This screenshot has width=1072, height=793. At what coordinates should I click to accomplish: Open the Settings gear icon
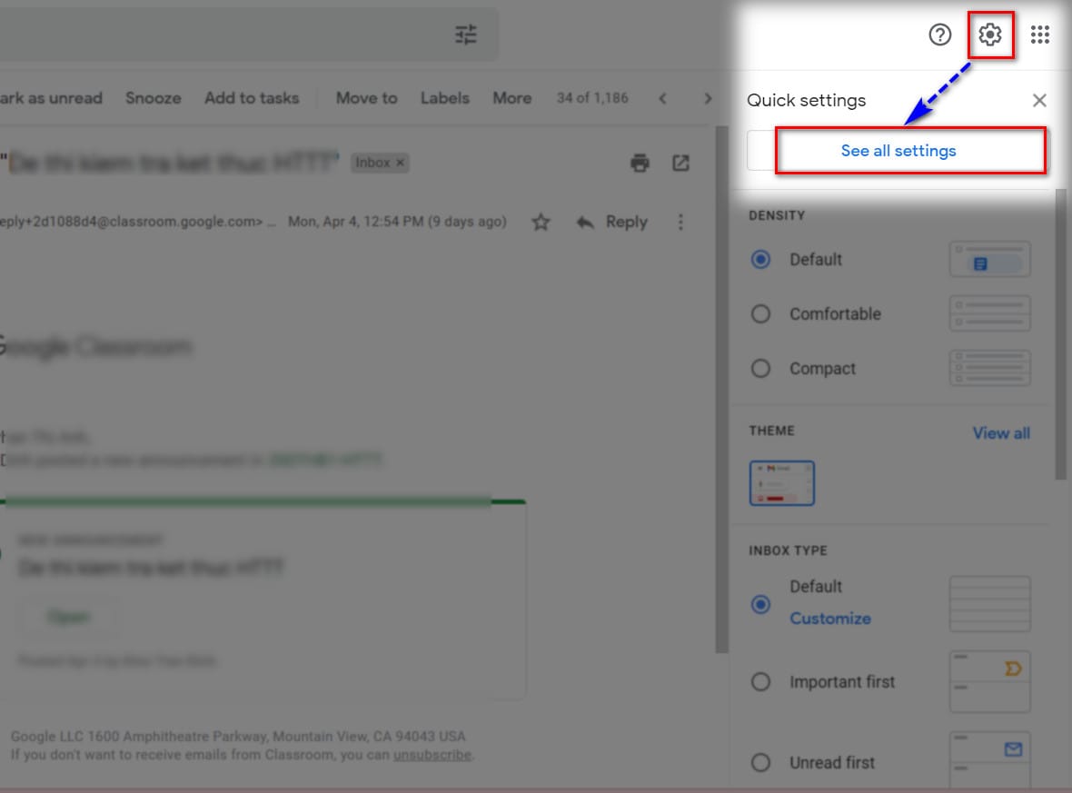[990, 35]
